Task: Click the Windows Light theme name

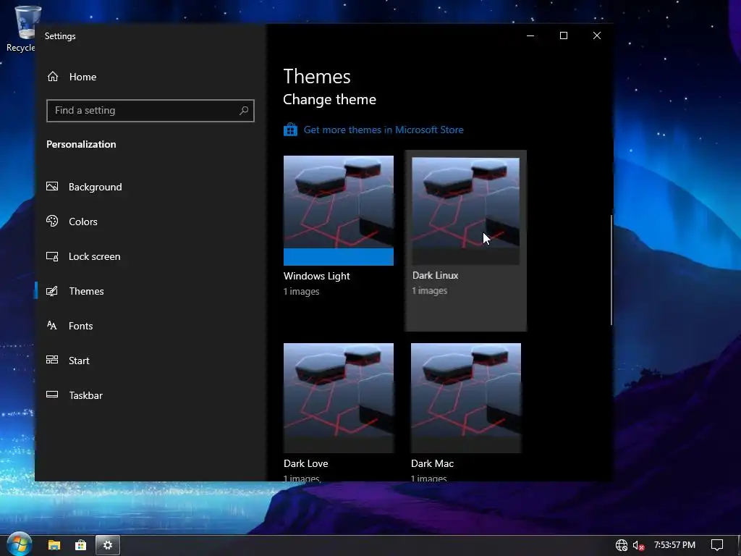Action: click(317, 276)
